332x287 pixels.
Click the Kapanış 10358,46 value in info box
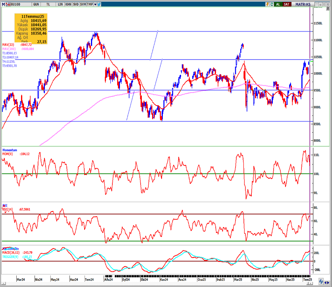point(39,33)
